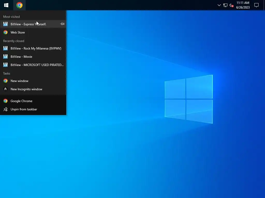Image resolution: width=265 pixels, height=198 pixels.
Task: Pin BitView - Express Yourself to list
Action: [x=62, y=24]
